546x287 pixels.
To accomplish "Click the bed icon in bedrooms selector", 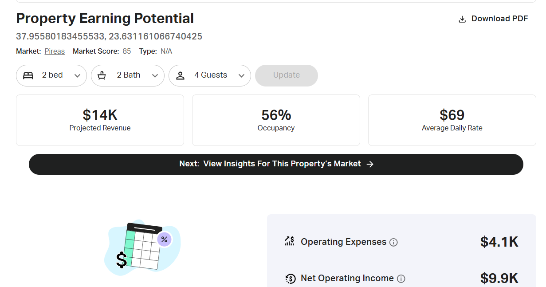I will [x=28, y=75].
